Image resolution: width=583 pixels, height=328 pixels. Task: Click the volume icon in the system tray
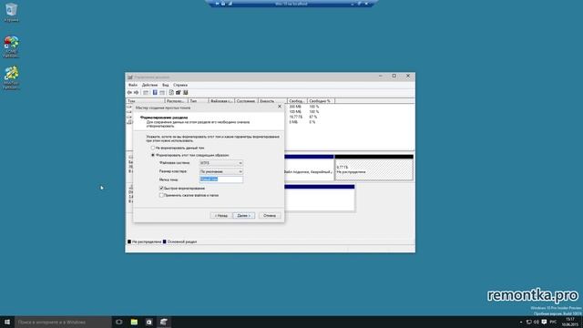[537, 322]
